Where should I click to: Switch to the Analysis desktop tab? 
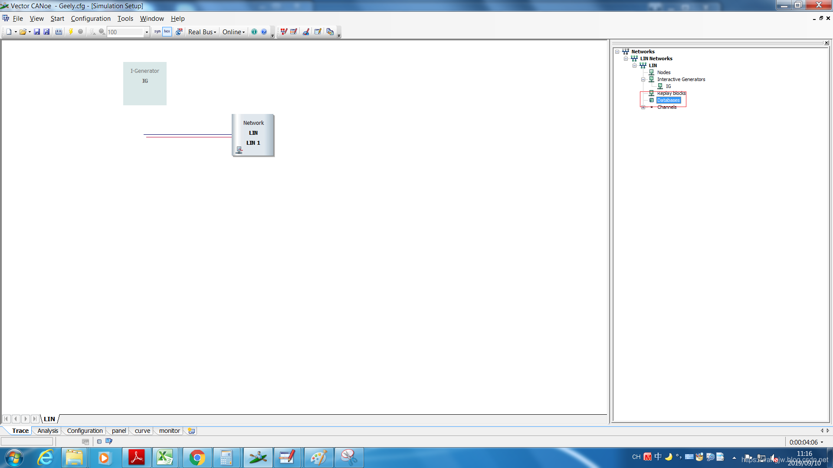(48, 431)
